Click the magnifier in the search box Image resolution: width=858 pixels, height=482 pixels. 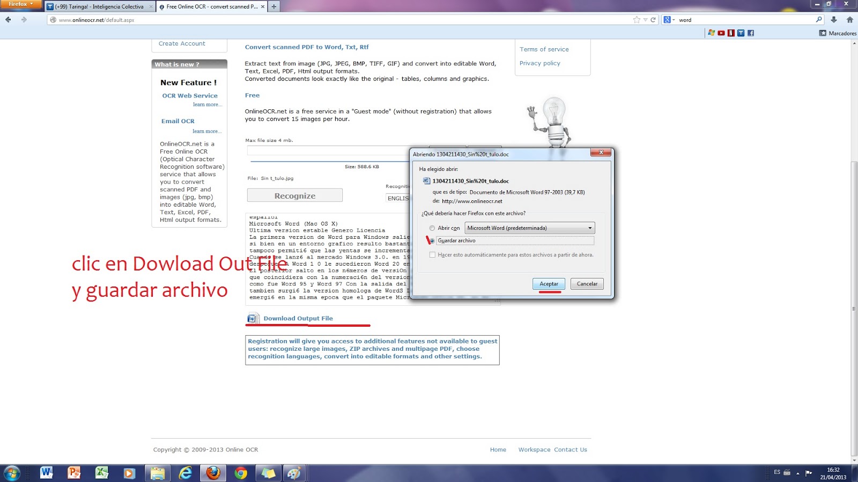click(x=819, y=20)
